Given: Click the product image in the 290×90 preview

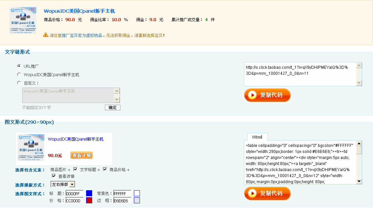Looking at the screenshot, I should click(x=31, y=148).
